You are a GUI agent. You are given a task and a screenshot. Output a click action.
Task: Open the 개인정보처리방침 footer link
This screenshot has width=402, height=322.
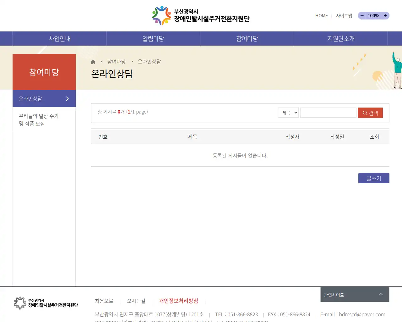click(x=178, y=301)
